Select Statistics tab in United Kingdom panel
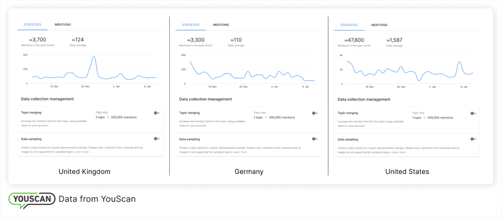Viewport: 502px width, 218px height. (33, 25)
